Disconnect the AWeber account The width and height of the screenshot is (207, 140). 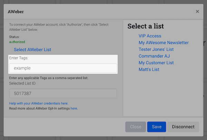[183, 127]
